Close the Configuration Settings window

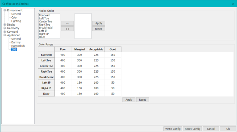pyautogui.click(x=233, y=4)
